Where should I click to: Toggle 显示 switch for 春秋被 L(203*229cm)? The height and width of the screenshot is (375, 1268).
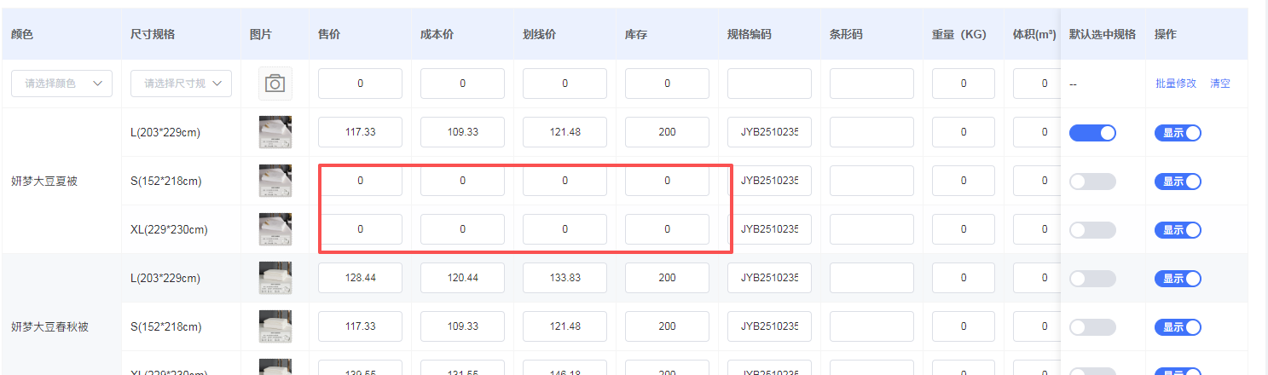click(1178, 278)
